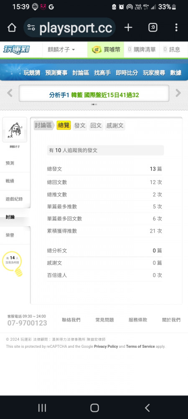
Task: Open the 分析手1 韓籃 announcement link
Action: point(94,95)
